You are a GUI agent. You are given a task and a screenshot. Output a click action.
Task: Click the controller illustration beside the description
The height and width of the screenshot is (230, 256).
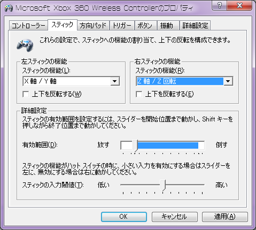[25, 45]
